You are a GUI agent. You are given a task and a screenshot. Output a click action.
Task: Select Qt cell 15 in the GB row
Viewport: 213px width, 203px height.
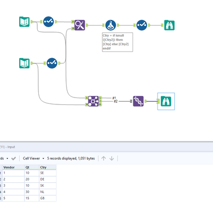pyautogui.click(x=31, y=198)
